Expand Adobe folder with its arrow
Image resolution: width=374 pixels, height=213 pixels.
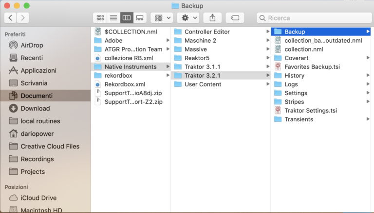coord(168,40)
